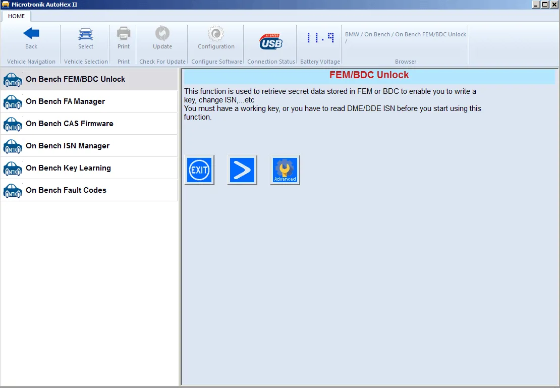Screen dimensions: 560x388
Task: Click the blue Back arrow icon
Action: pyautogui.click(x=31, y=34)
